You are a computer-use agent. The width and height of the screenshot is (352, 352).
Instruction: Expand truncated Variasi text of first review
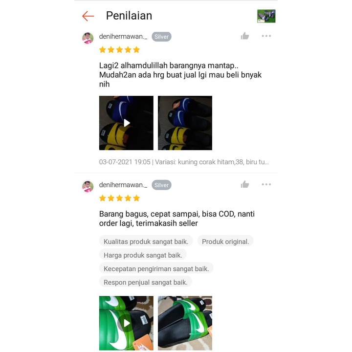[x=212, y=162]
